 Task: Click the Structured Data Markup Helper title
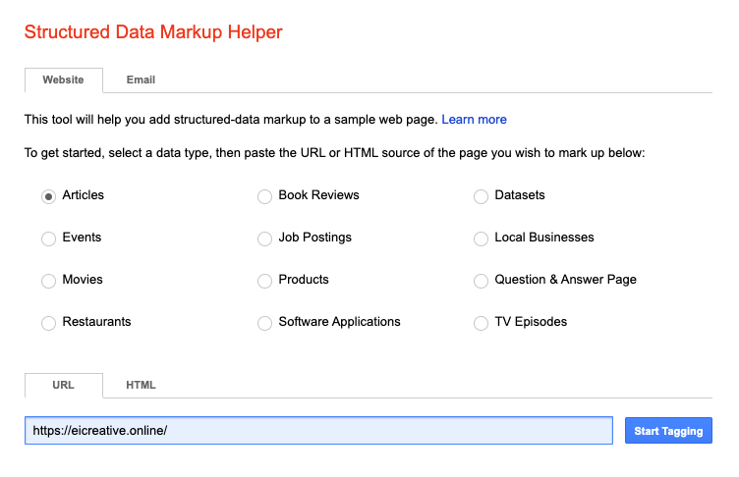[153, 32]
